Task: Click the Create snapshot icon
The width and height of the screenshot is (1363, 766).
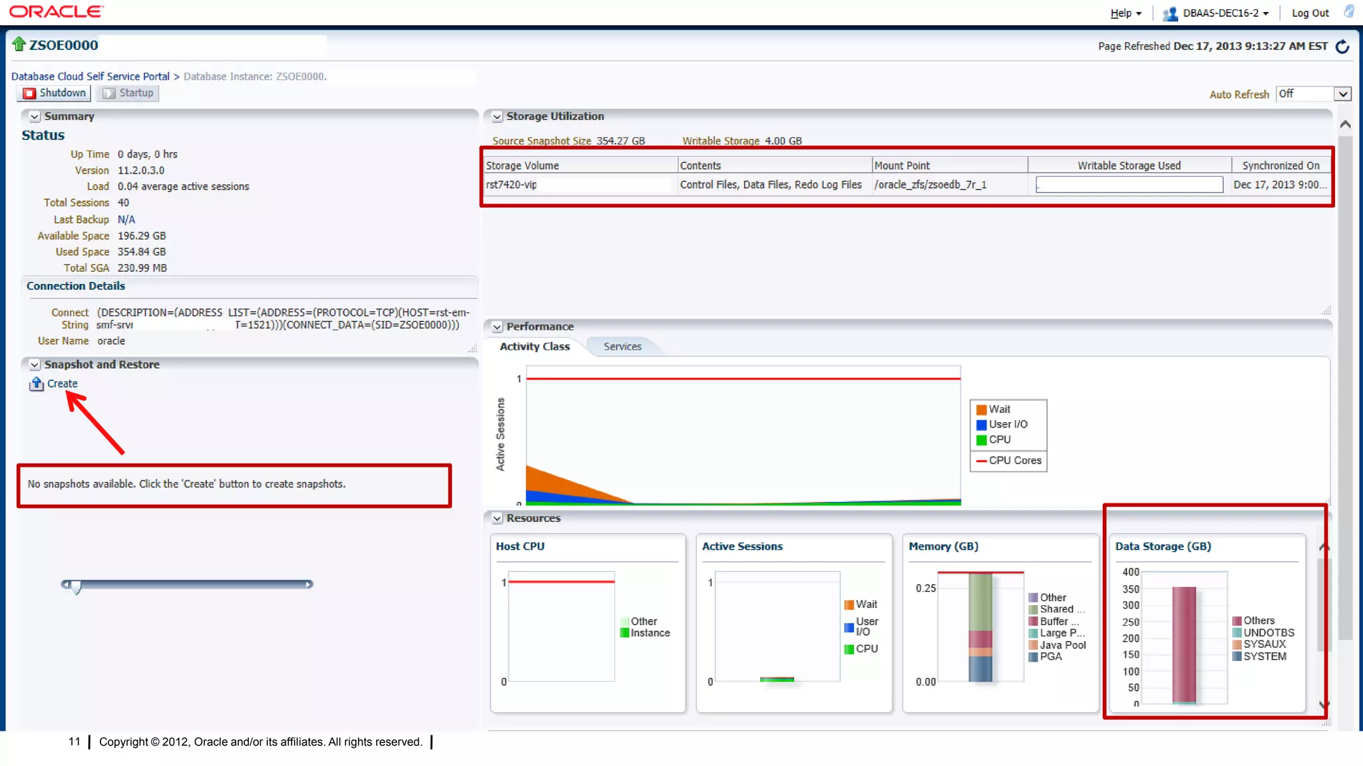Action: [37, 384]
